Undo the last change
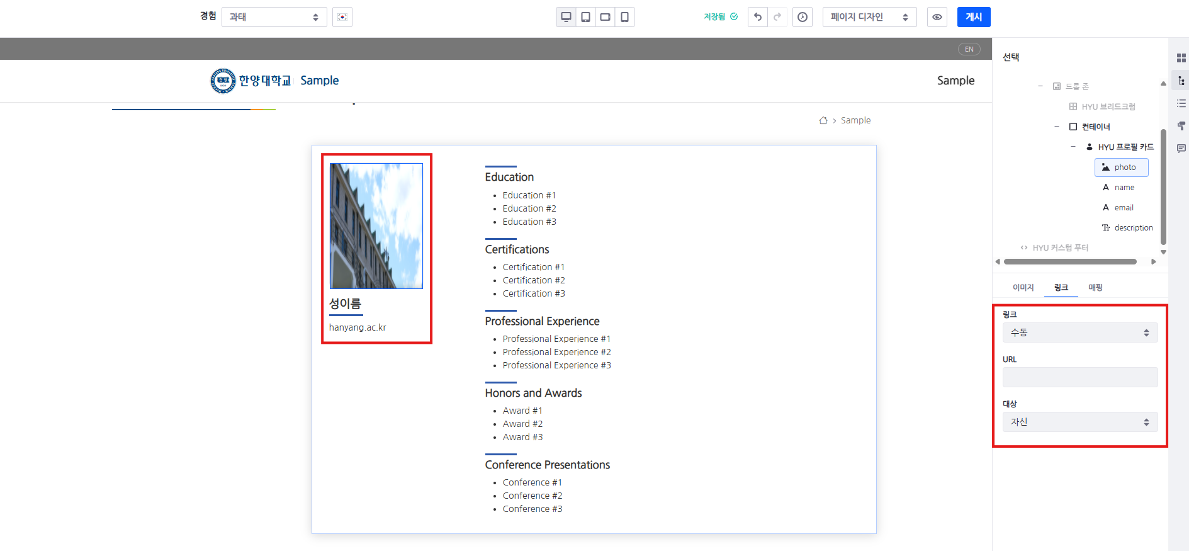Viewport: 1189px width, 551px height. [x=758, y=17]
